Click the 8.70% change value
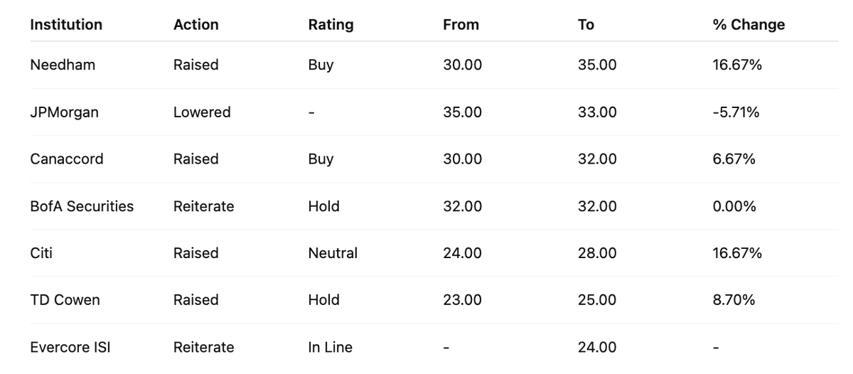 pos(734,300)
